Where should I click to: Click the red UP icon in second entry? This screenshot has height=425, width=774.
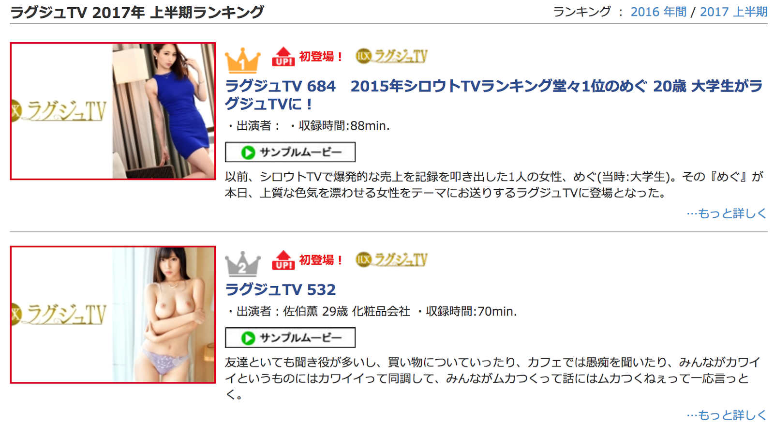(283, 260)
